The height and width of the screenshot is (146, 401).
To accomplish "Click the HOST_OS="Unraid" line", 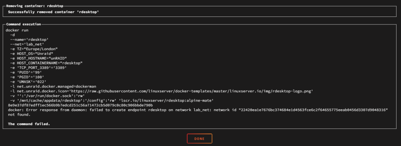I will 31,54.
